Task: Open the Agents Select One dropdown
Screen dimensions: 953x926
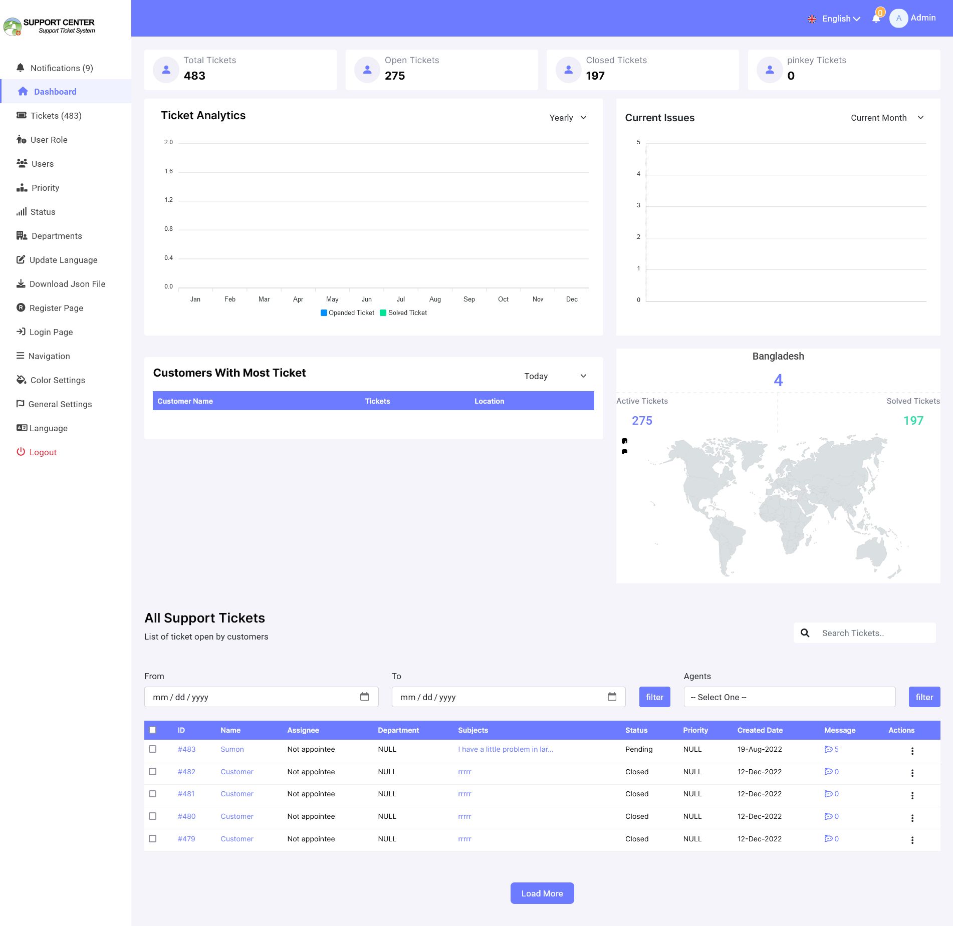Action: (789, 697)
